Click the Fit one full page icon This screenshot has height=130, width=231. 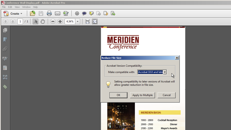(95, 22)
